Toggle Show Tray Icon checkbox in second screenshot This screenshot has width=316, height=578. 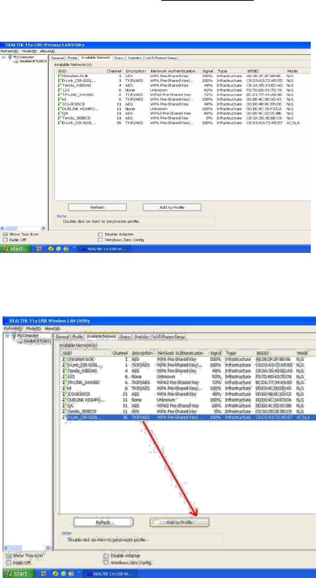(x=9, y=555)
